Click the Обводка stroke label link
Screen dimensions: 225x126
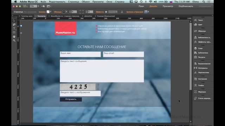[58, 12]
